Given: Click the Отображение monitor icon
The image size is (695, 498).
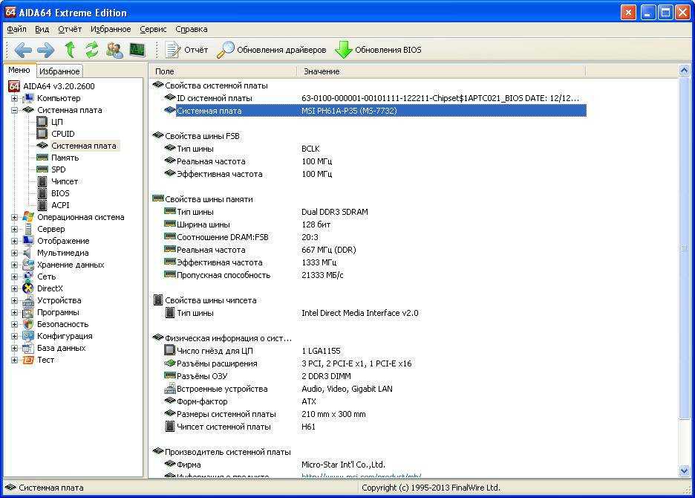Looking at the screenshot, I should pos(28,241).
